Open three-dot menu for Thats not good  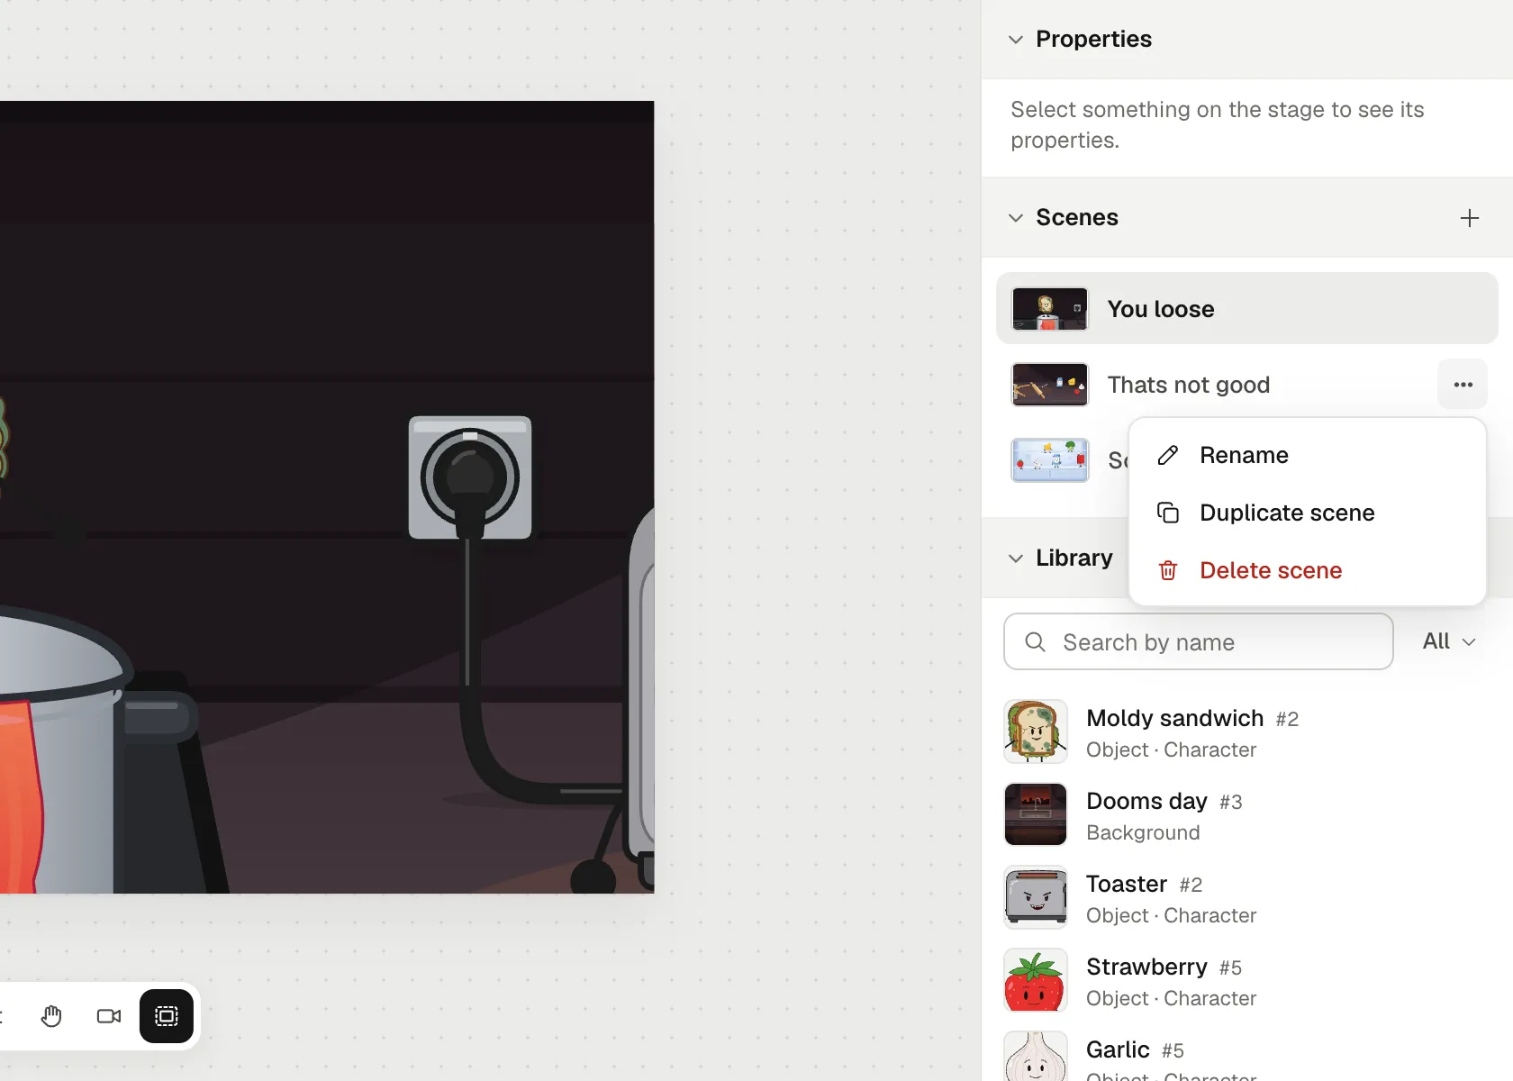[x=1463, y=385]
